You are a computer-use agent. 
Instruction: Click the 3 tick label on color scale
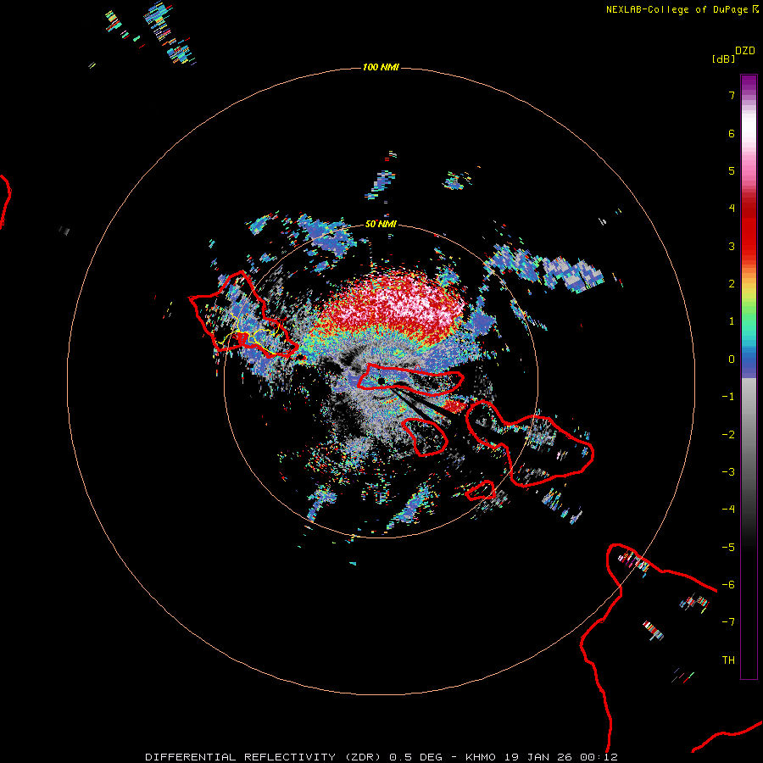click(x=732, y=246)
